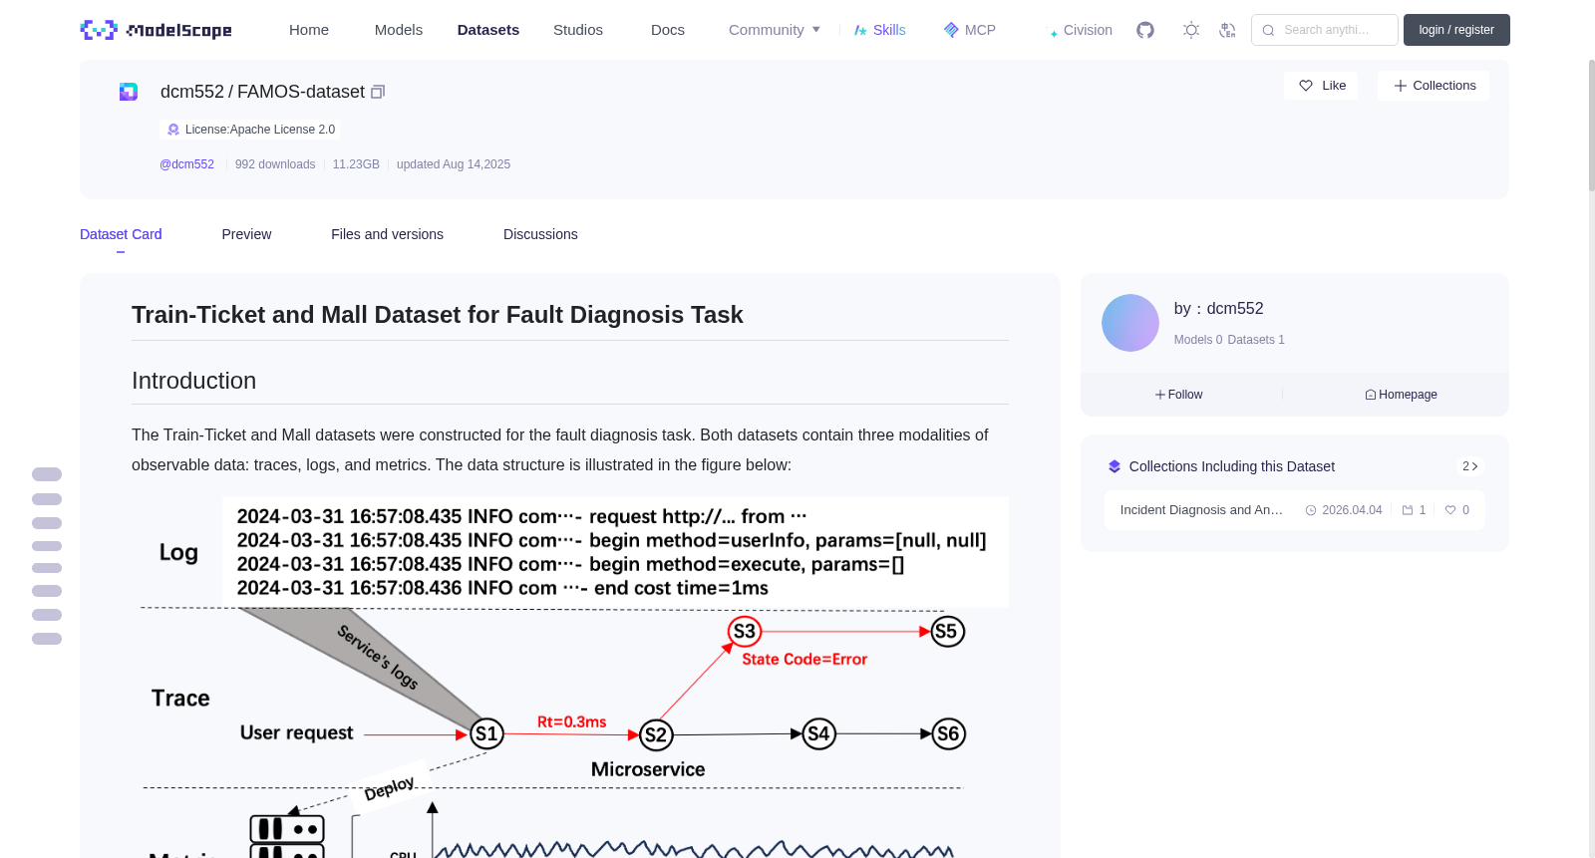The image size is (1595, 858).
Task: Open the Civision link
Action: [1081, 30]
